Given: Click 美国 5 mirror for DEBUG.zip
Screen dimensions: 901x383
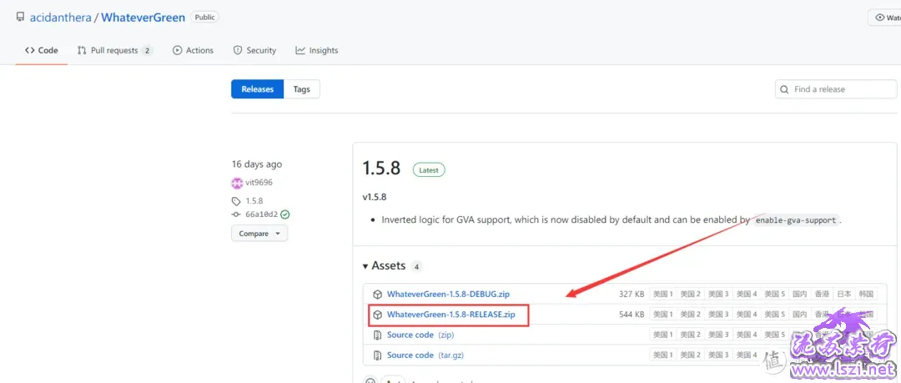Looking at the screenshot, I should tap(775, 294).
